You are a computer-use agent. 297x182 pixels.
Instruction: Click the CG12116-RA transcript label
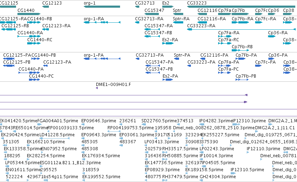point(211,19)
